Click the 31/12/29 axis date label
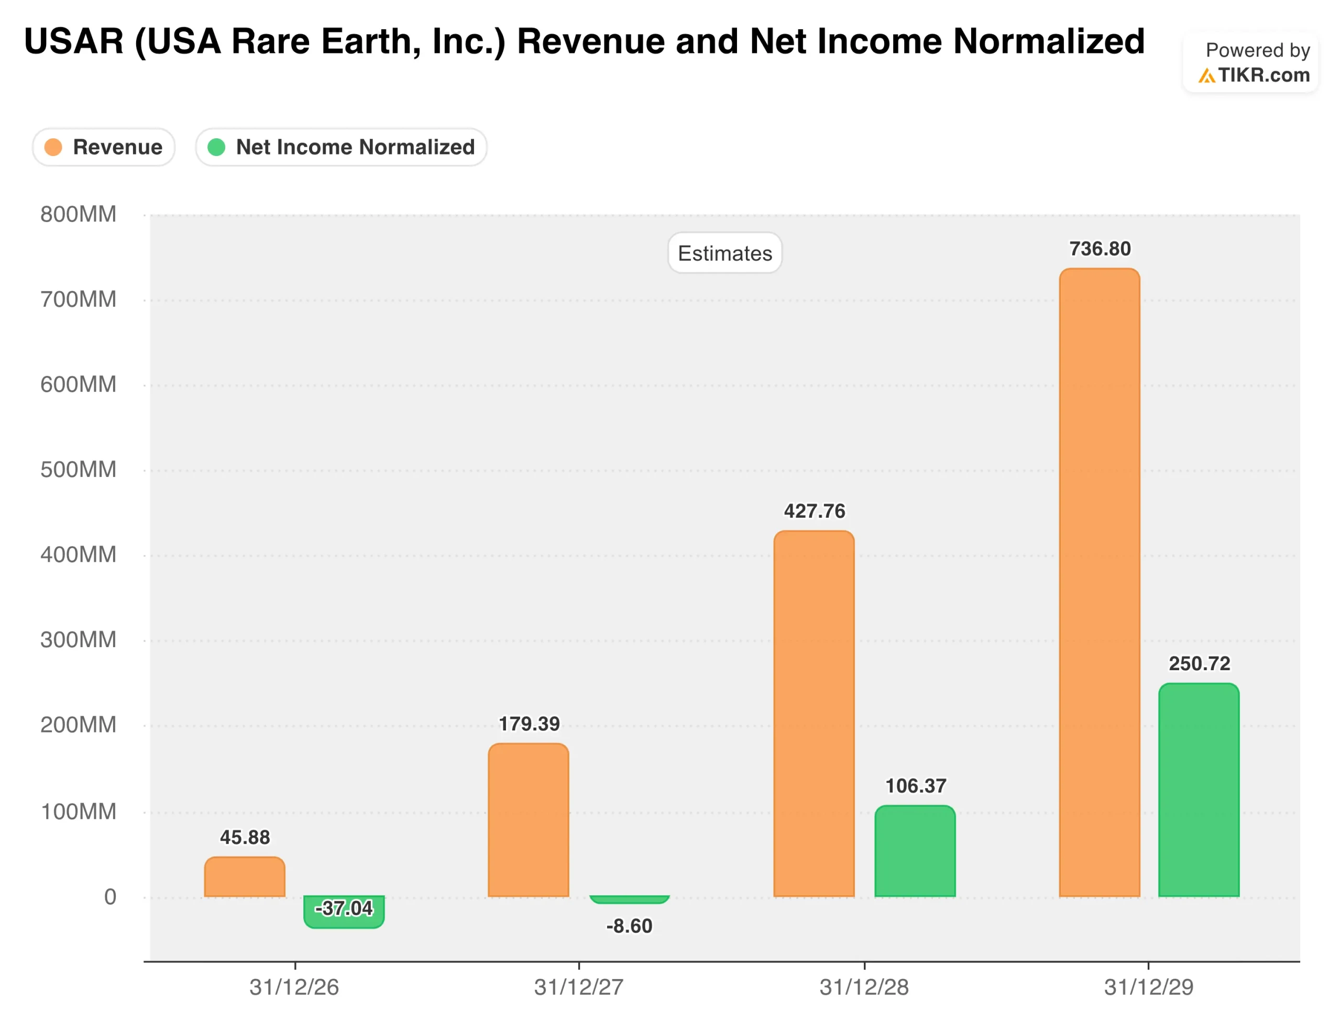This screenshot has width=1341, height=1031. (x=1148, y=988)
